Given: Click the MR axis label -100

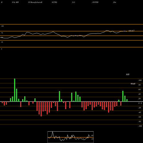Looking at the screenshot, I should click(140, 126).
